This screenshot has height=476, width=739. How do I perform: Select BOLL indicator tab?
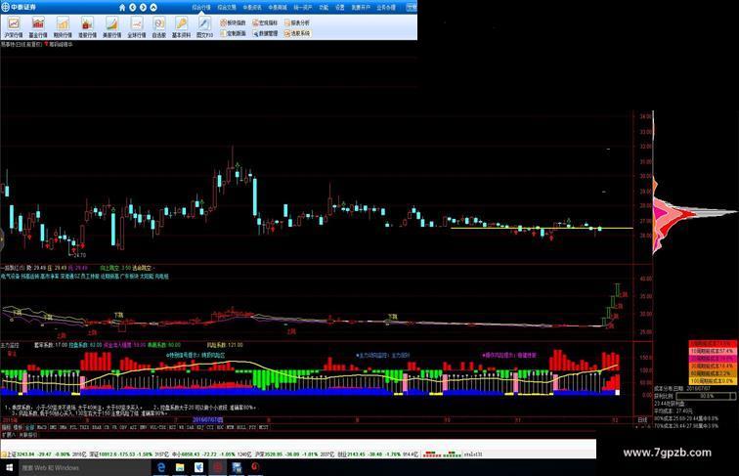(241, 427)
